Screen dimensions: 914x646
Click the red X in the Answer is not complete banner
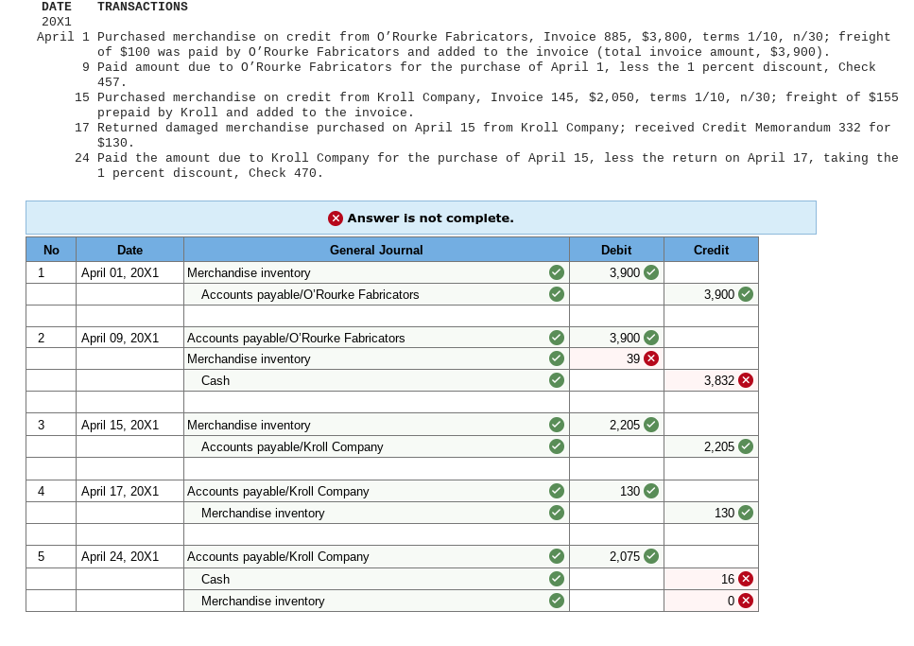[336, 218]
